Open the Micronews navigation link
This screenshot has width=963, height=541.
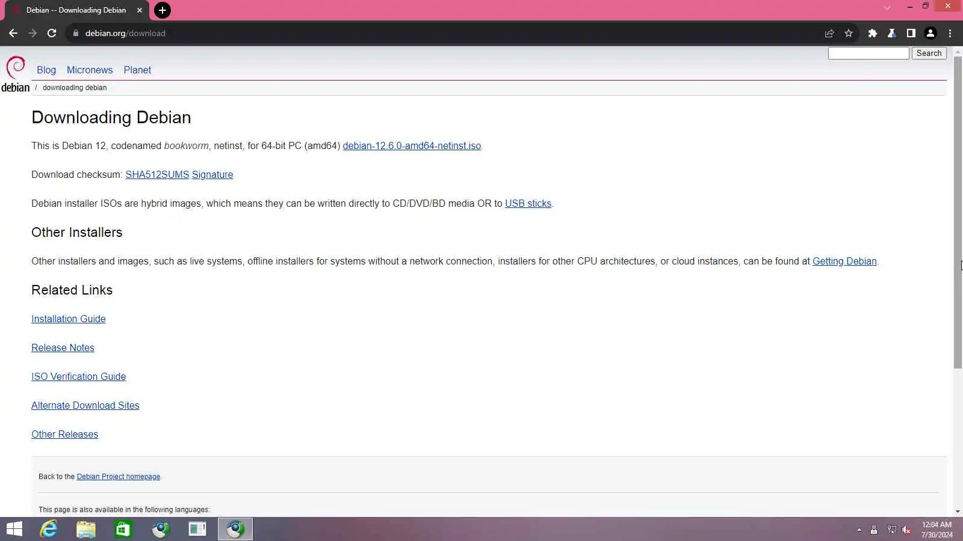coord(90,70)
